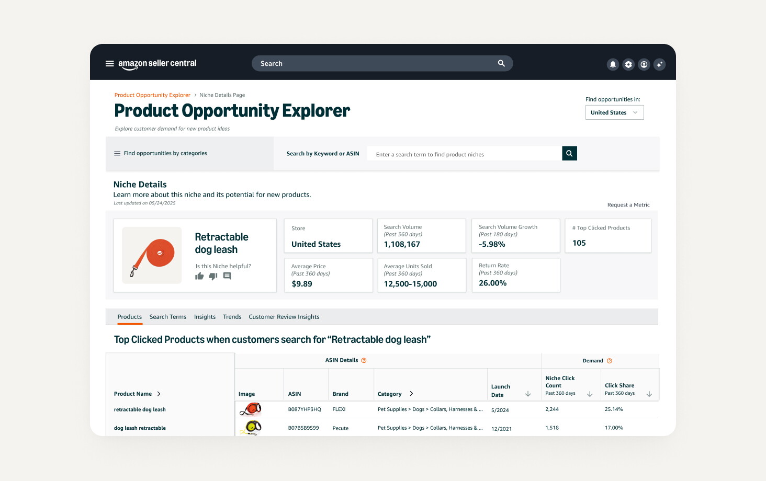766x481 pixels.
Task: Open notifications bell icon
Action: click(613, 64)
